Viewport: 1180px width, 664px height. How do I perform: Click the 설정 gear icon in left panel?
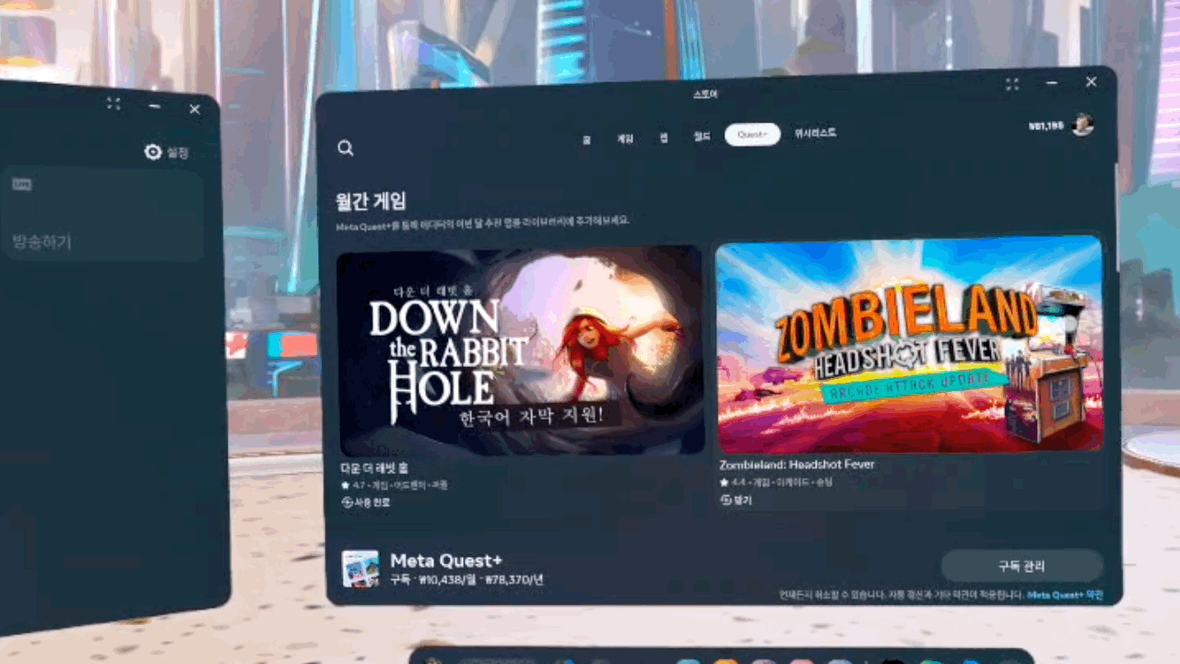coord(153,152)
